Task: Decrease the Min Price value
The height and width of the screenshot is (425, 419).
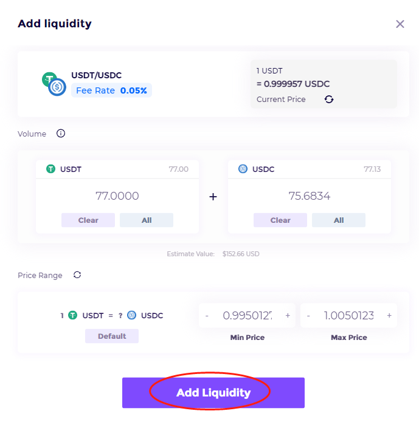Action: tap(207, 316)
